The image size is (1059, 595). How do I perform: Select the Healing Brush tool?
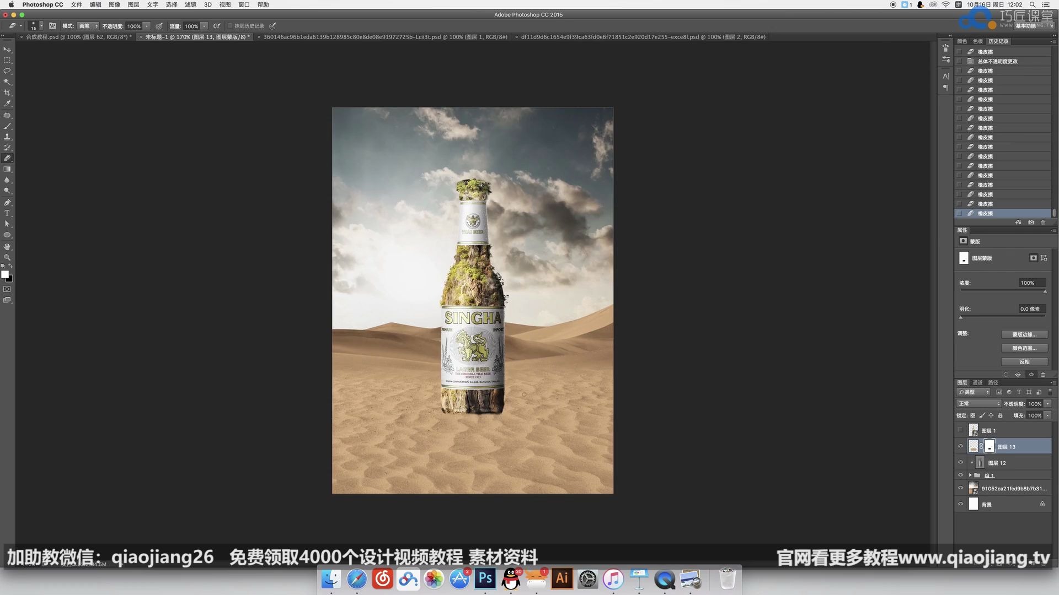[x=7, y=116]
